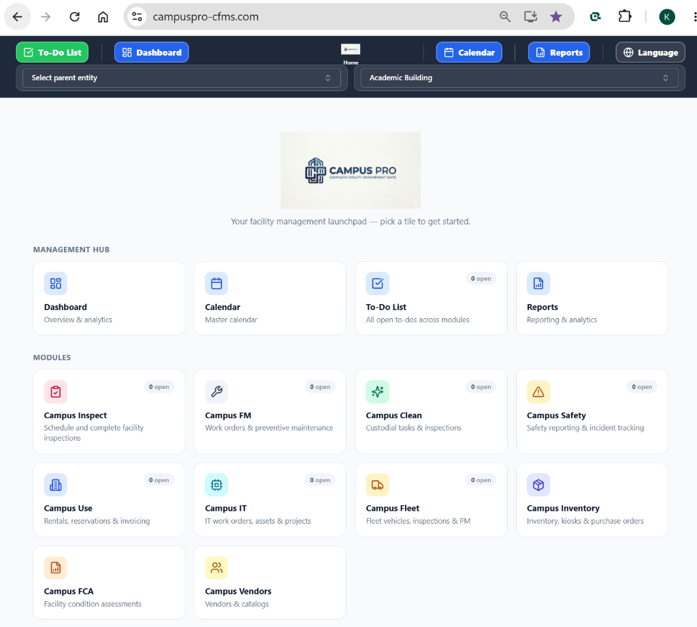Click the Campus Clean title text

point(394,416)
